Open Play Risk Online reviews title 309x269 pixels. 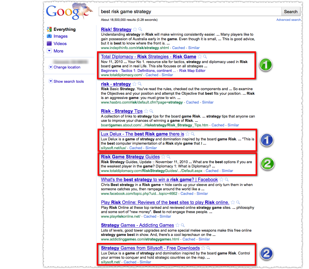(x=165, y=202)
